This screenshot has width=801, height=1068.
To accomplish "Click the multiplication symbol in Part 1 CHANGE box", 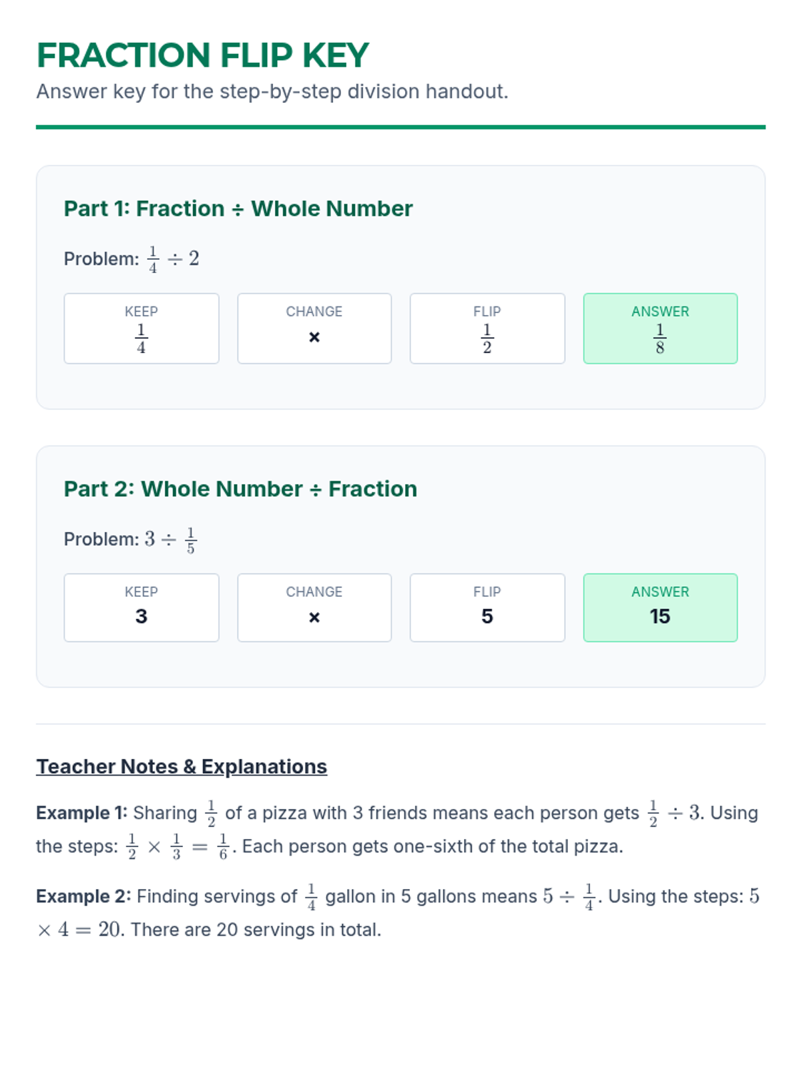I will pos(314,338).
